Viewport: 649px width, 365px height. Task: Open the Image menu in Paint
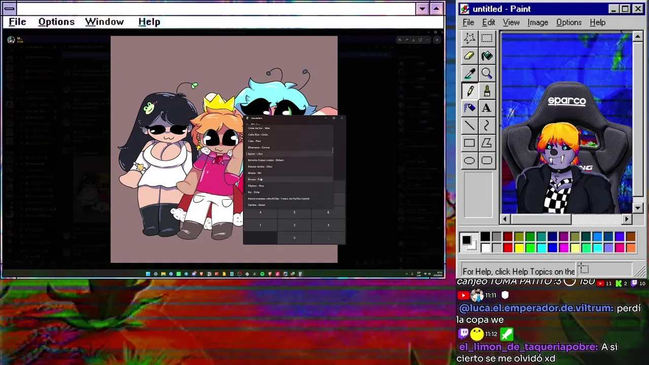537,22
